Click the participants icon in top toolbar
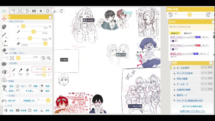 pos(34,11)
